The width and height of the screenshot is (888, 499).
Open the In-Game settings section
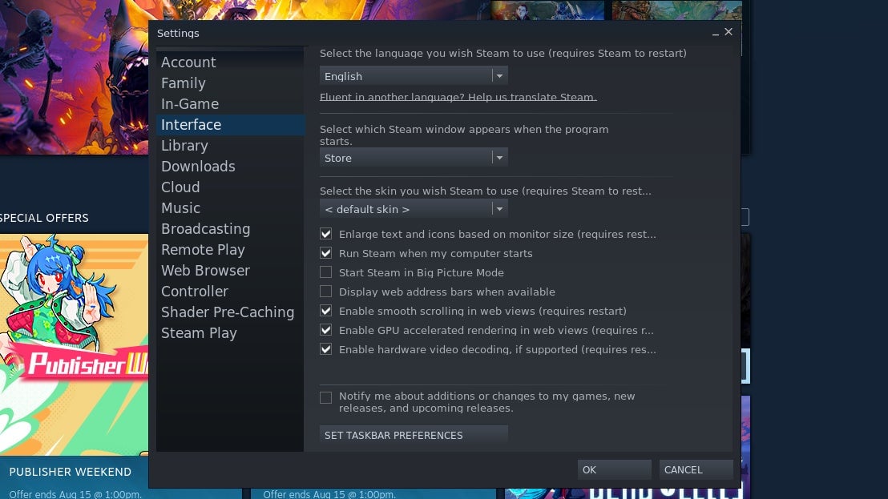[191, 103]
